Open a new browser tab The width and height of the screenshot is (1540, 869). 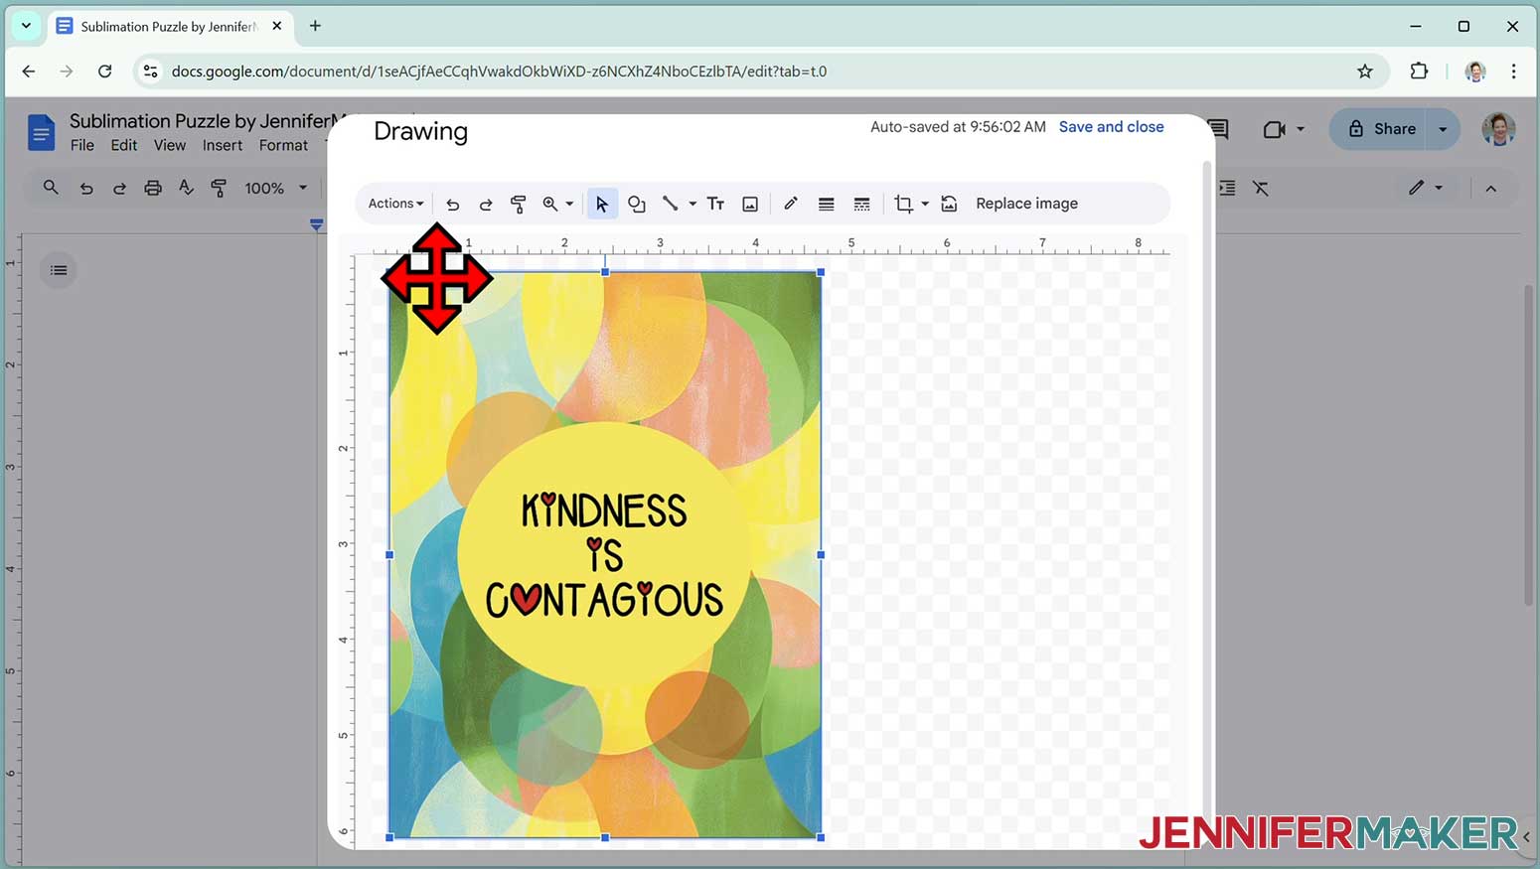coord(315,26)
